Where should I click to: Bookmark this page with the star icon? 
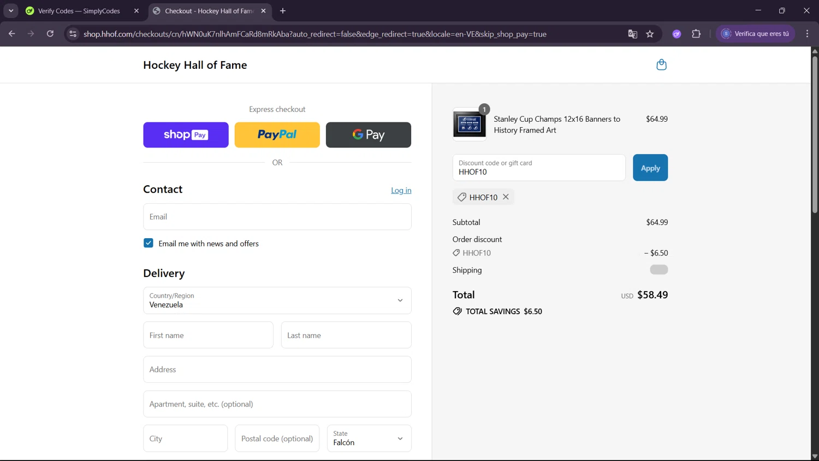[650, 34]
